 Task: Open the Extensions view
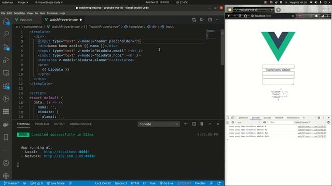pos(6,86)
